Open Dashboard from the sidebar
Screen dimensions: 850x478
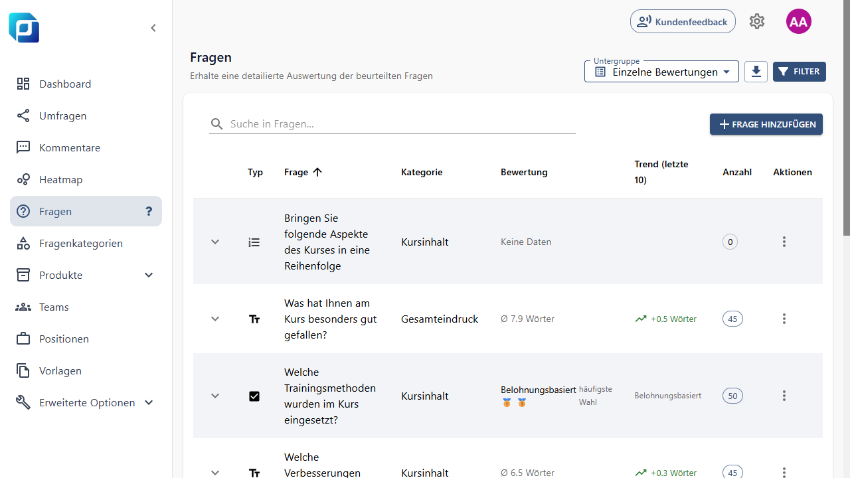tap(86, 84)
